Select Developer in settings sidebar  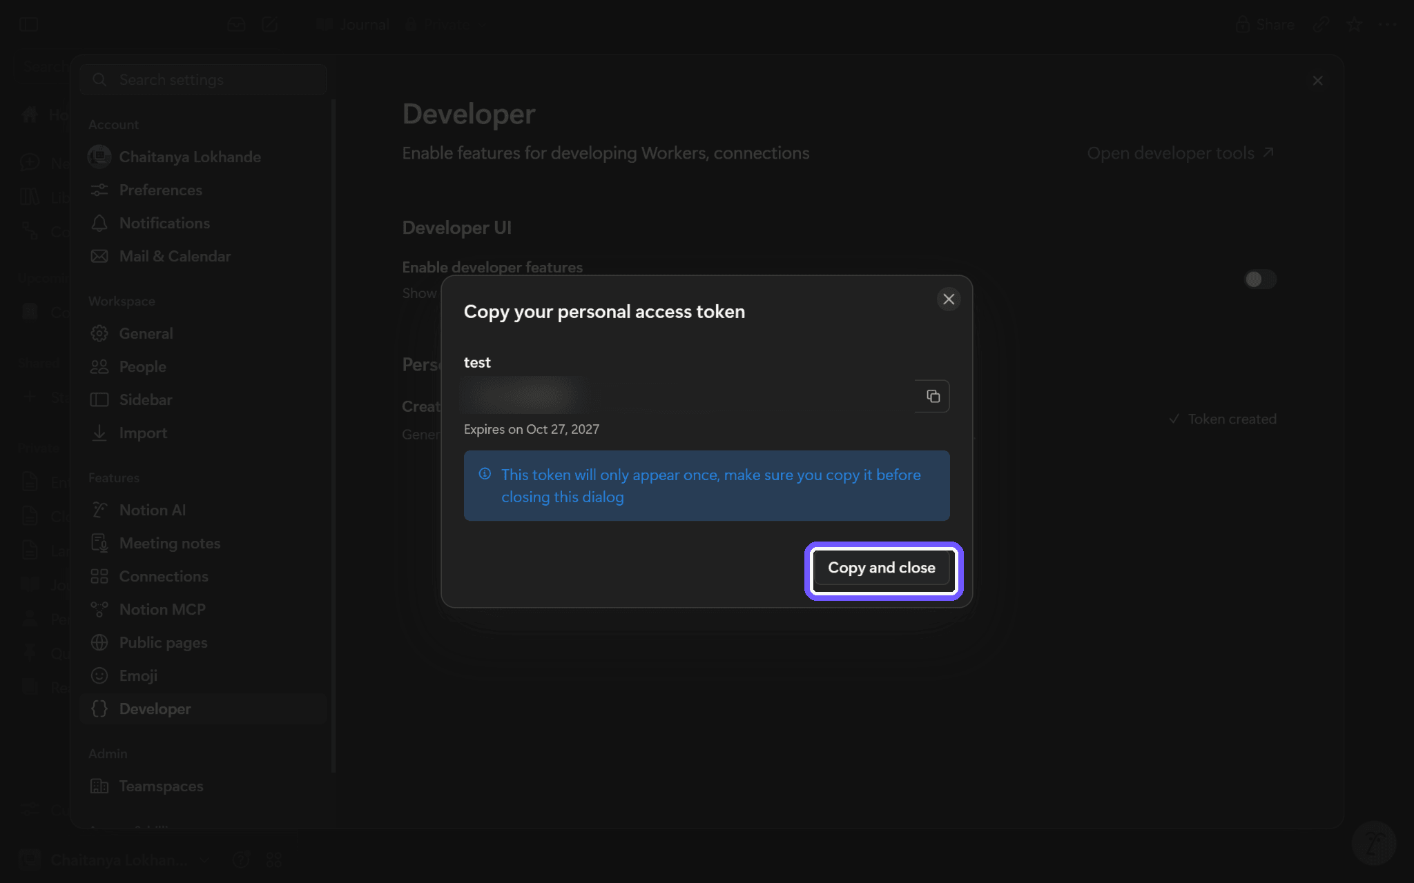[203, 708]
